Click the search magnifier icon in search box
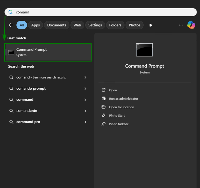The width and height of the screenshot is (200, 188). (x=11, y=12)
